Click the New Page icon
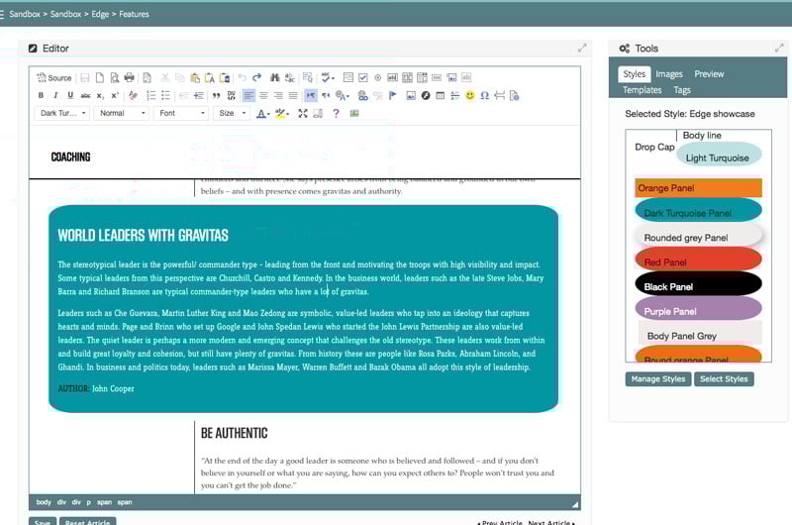Screen dimensions: 792x525 [x=100, y=78]
